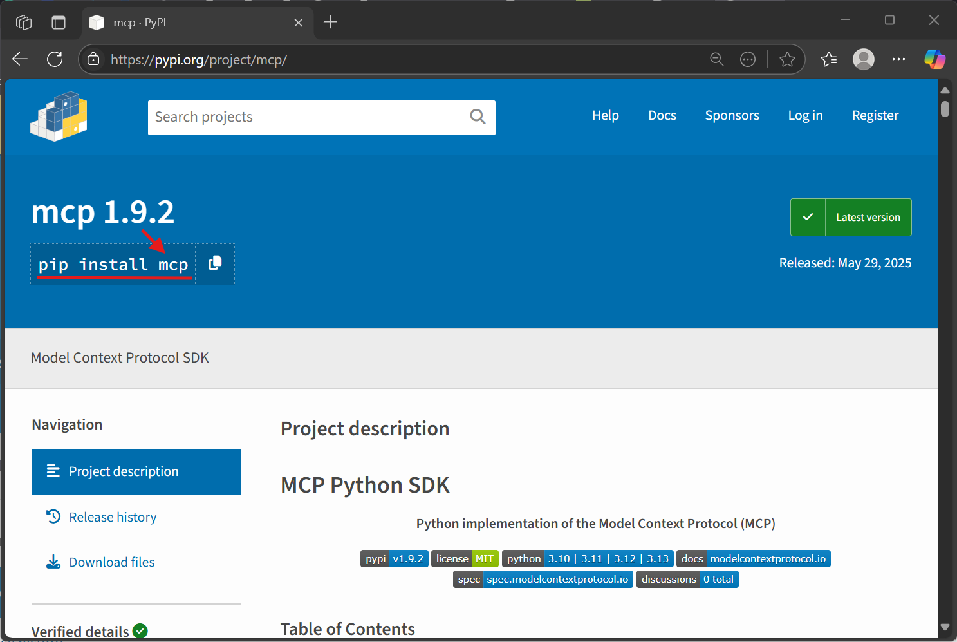Image resolution: width=957 pixels, height=642 pixels.
Task: Open the pypi v1.9.2 badge
Action: click(x=394, y=558)
